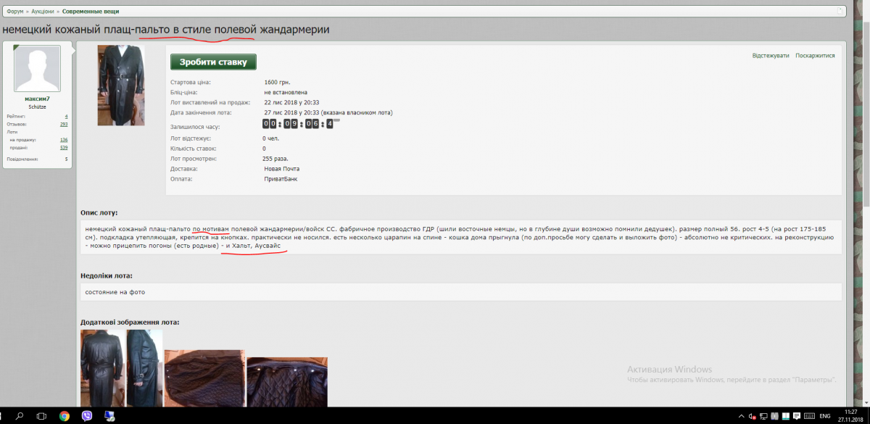Viewport: 870px width, 424px height.
Task: Click Зробити ставку button
Action: [213, 62]
